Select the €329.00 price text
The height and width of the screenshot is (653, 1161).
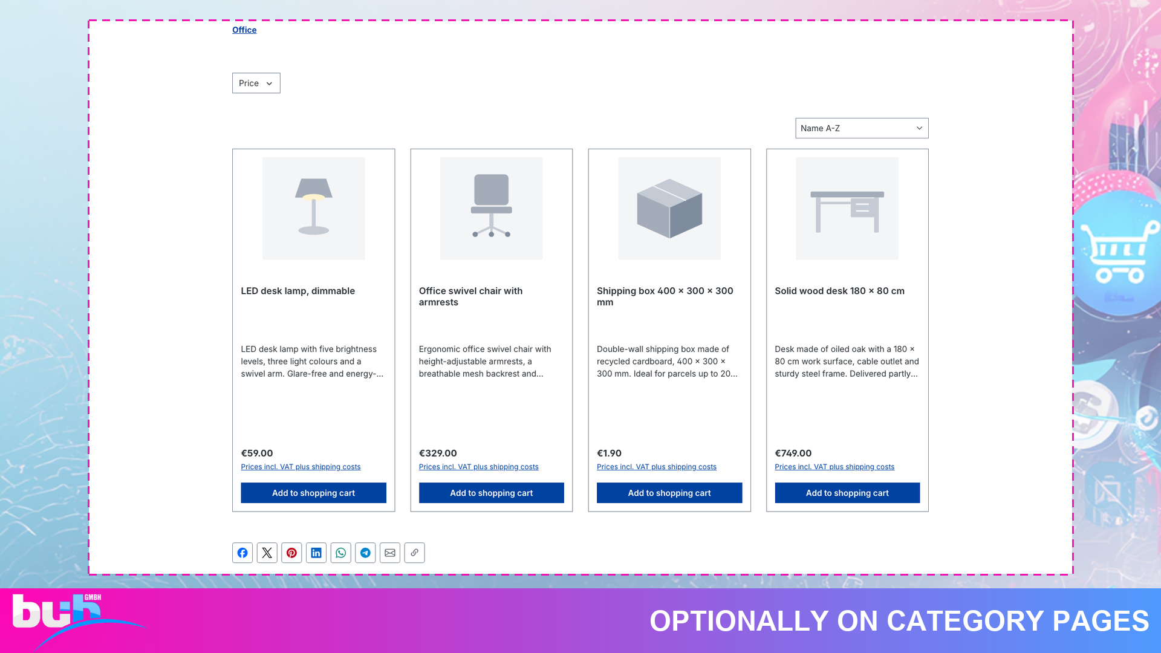438,453
